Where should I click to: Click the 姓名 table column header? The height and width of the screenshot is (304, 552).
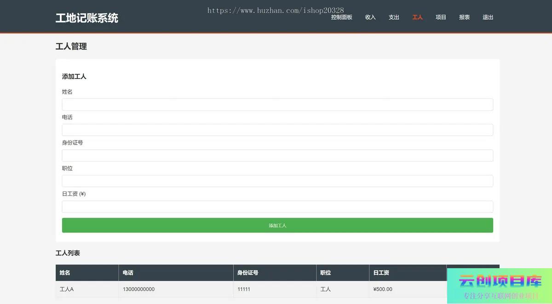click(x=65, y=273)
